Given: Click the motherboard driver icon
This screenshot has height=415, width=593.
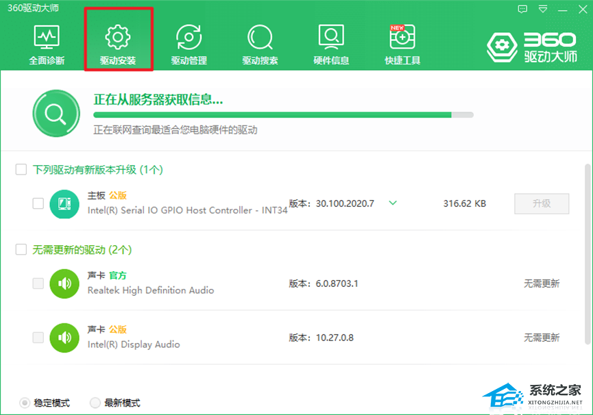Looking at the screenshot, I should (64, 203).
